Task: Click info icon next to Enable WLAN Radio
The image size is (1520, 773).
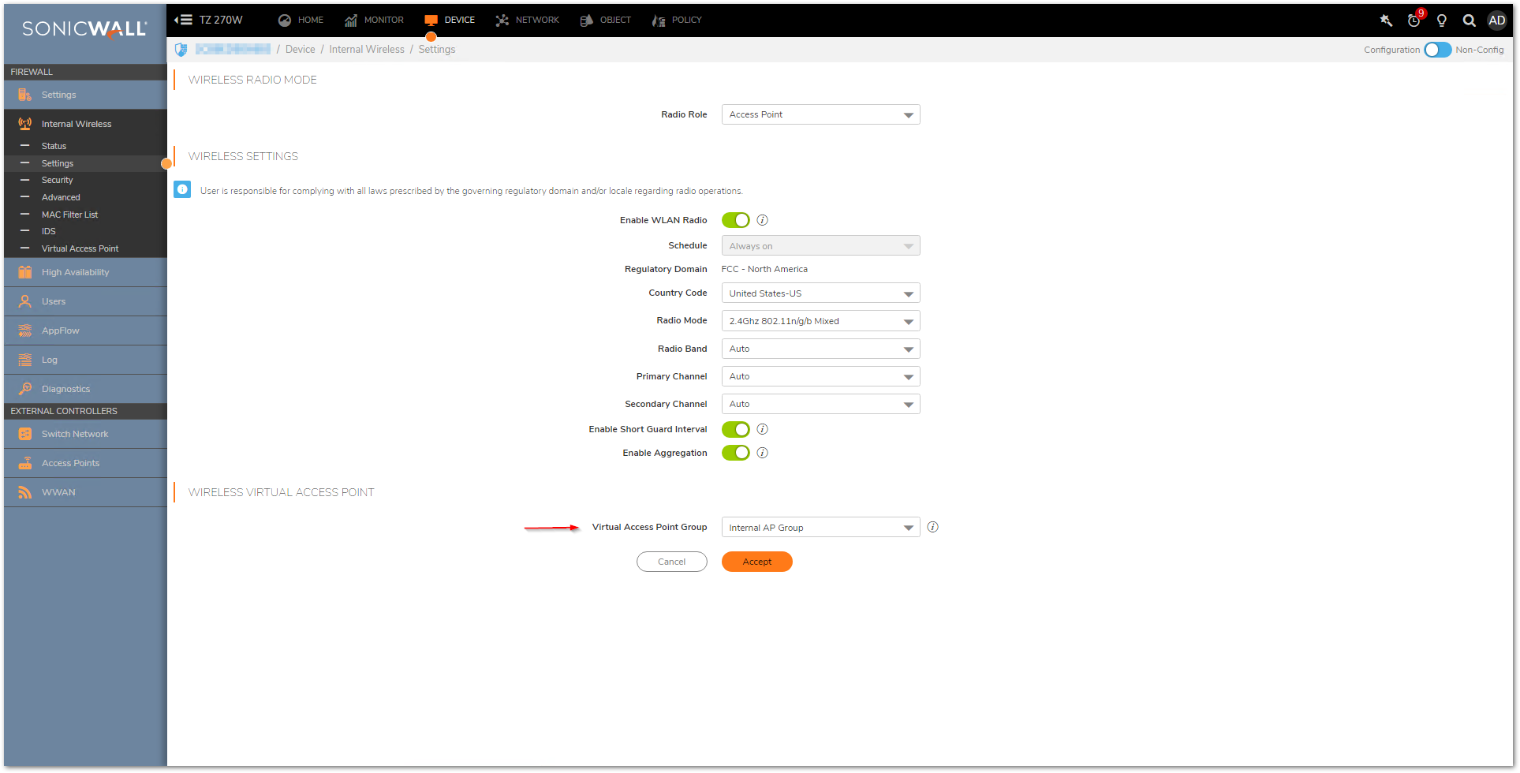Action: tap(762, 220)
